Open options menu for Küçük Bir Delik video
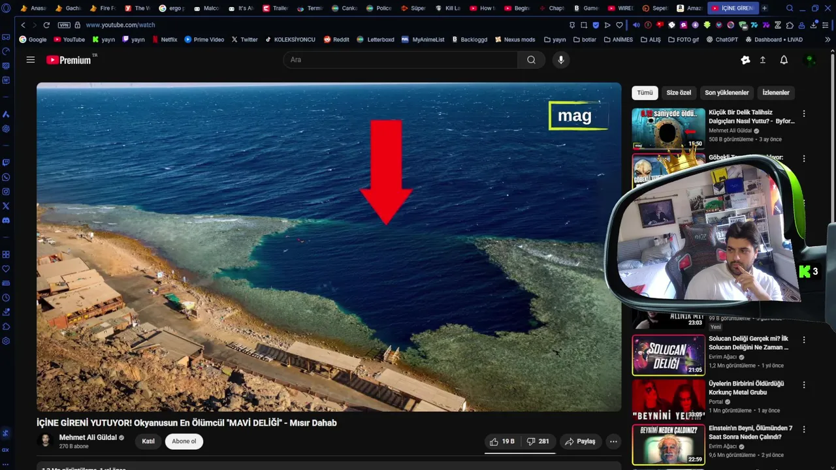The image size is (836, 470). coord(804,114)
